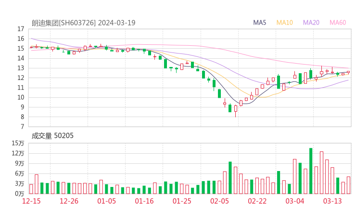
Task: Click the 3万 volume axis label
Action: [20, 184]
